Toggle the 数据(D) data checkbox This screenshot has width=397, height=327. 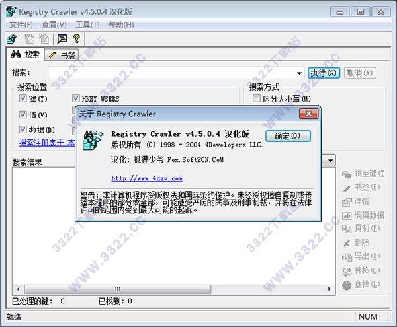pyautogui.click(x=22, y=129)
